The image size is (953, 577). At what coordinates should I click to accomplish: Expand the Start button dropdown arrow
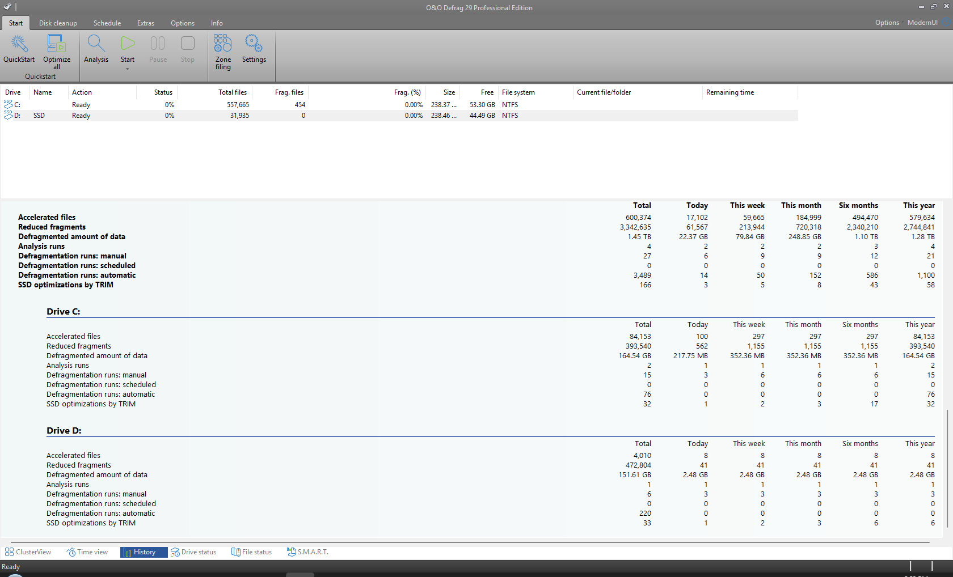pyautogui.click(x=128, y=69)
